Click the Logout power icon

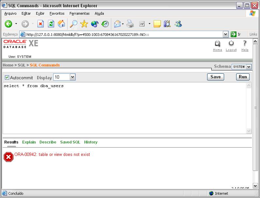pyautogui.click(x=231, y=43)
